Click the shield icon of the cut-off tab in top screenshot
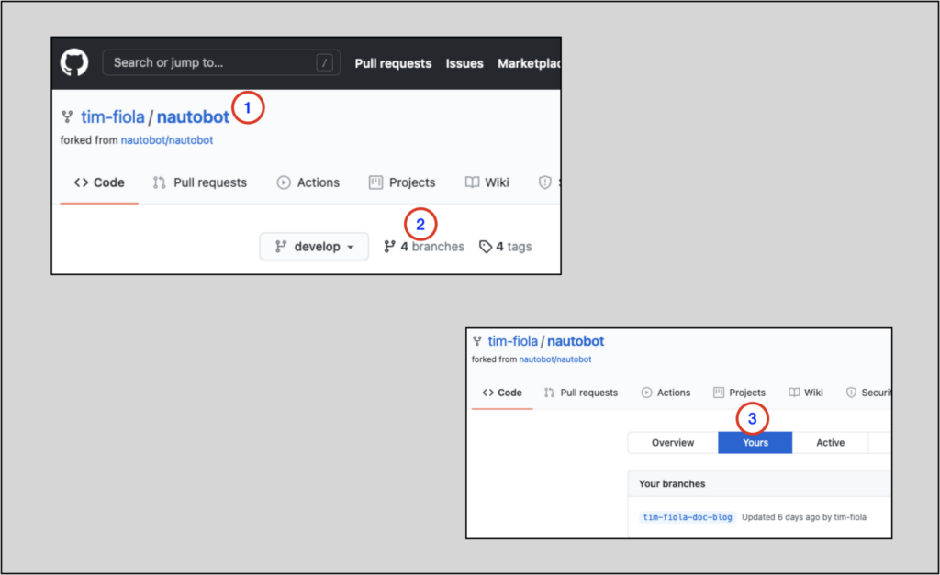This screenshot has height=575, width=940. (x=545, y=182)
